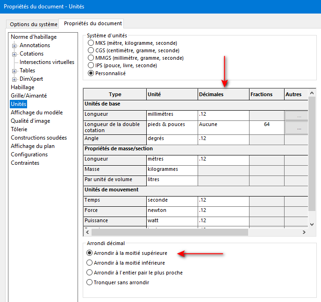
Task: Select MKS unit system radio button
Action: tap(91, 43)
